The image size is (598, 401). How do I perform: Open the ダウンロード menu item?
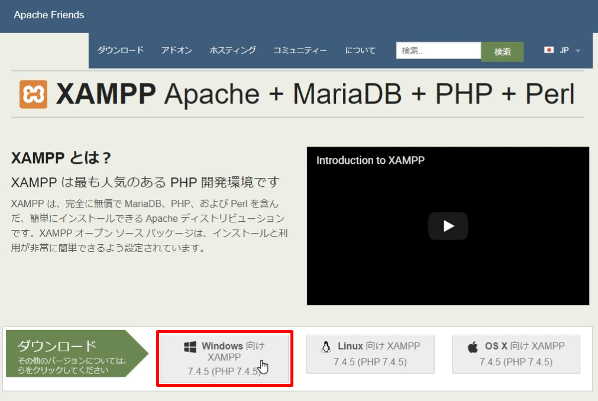tap(121, 50)
